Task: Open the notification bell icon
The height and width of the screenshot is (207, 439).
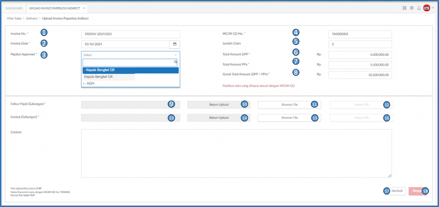Action: (x=419, y=8)
